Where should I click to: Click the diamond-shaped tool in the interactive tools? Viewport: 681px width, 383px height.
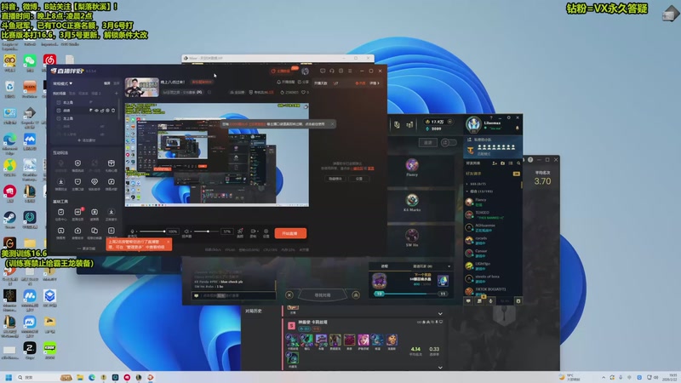click(x=94, y=184)
